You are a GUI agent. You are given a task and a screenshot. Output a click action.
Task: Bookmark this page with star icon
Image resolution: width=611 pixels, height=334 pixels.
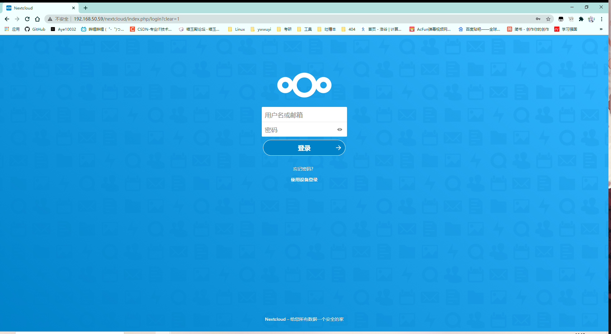click(548, 19)
